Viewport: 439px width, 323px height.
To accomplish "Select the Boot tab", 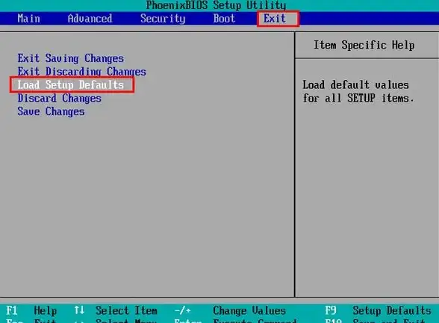I will [224, 19].
